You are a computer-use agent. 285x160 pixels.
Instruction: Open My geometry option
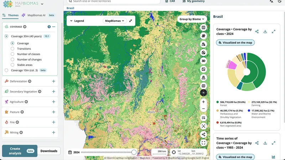click(x=193, y=1)
